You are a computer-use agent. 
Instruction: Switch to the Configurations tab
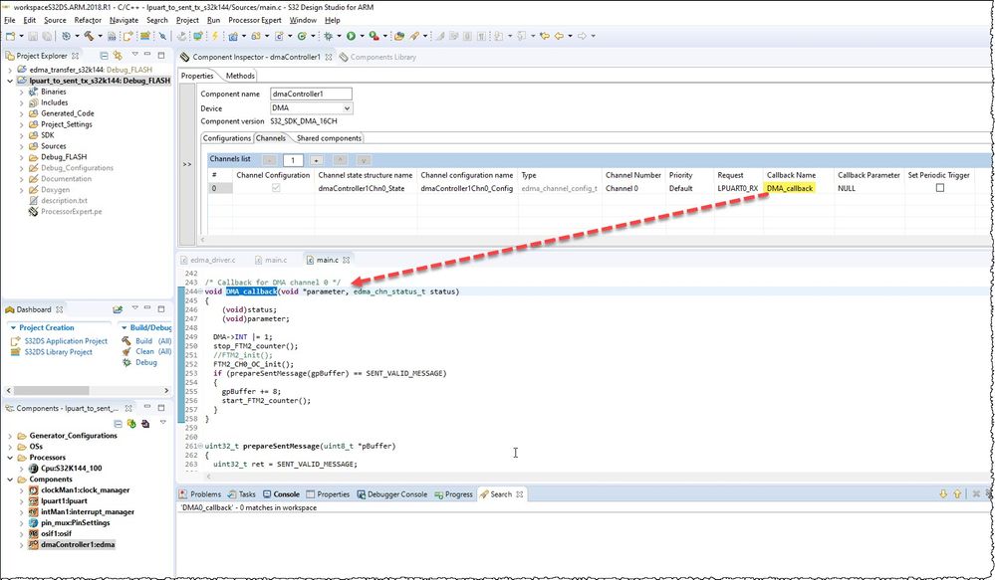pyautogui.click(x=226, y=138)
